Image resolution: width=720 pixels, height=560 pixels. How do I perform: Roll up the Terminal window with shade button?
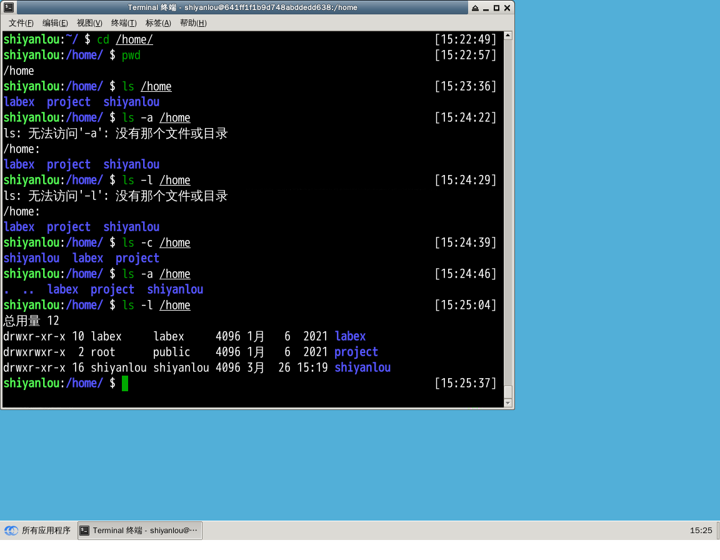click(475, 7)
